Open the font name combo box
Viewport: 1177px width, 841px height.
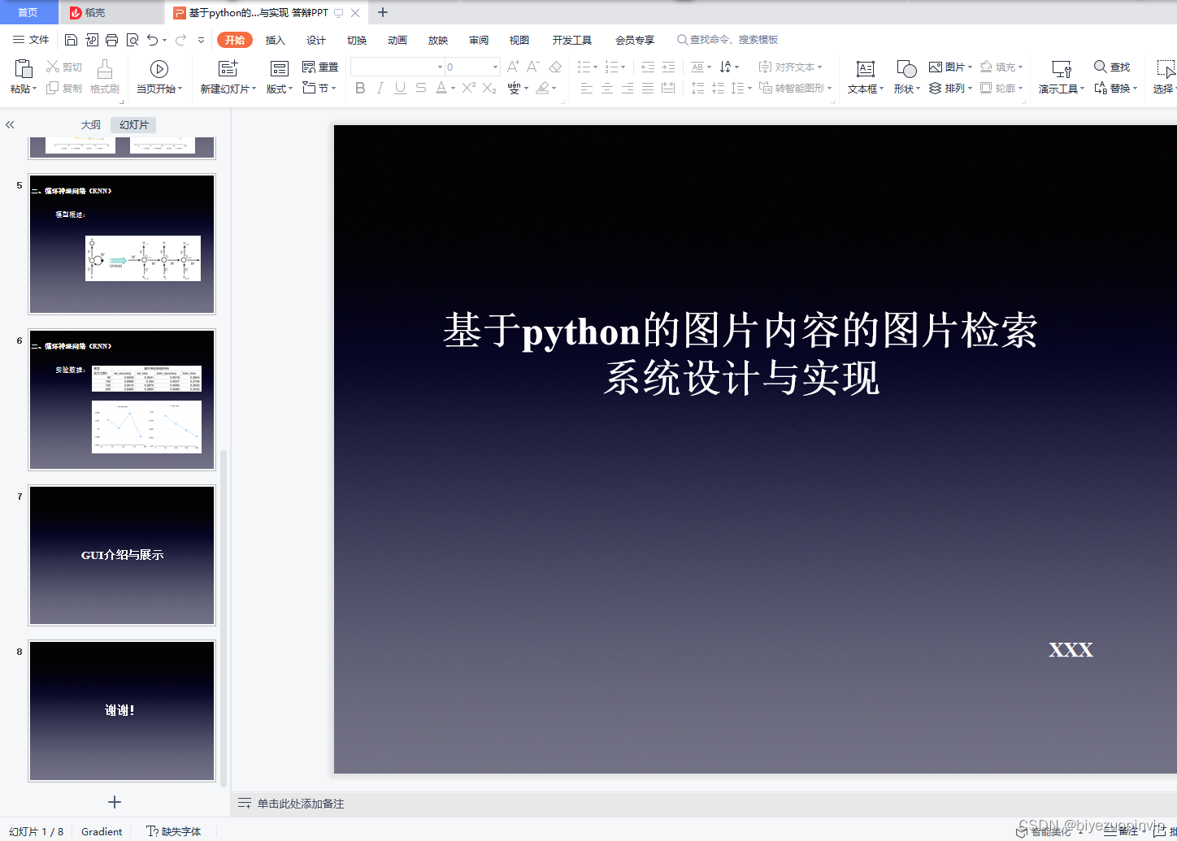coord(397,67)
